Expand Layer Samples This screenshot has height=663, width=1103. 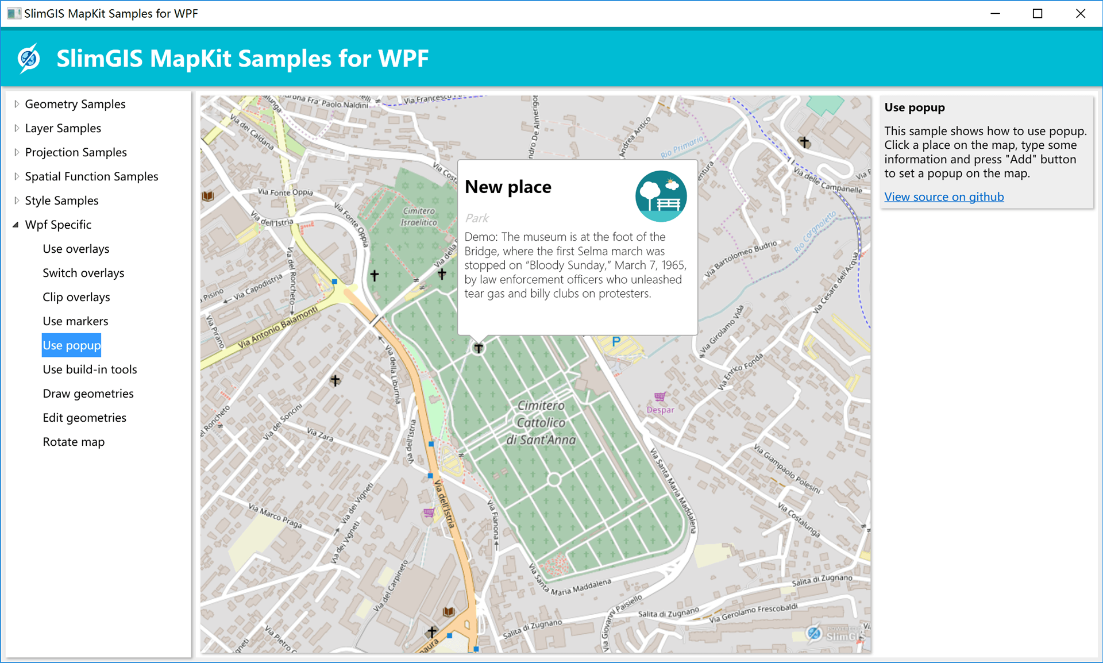click(16, 128)
